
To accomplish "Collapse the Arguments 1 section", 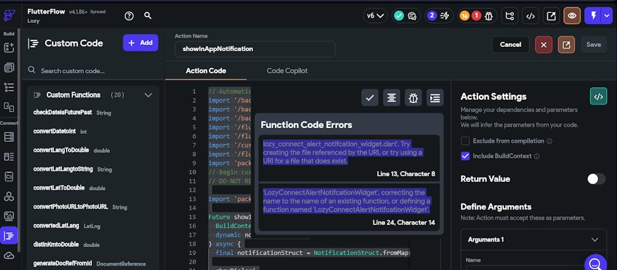I will (x=595, y=239).
